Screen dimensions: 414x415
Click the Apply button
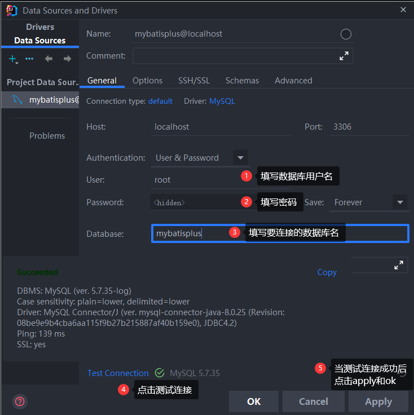[378, 401]
